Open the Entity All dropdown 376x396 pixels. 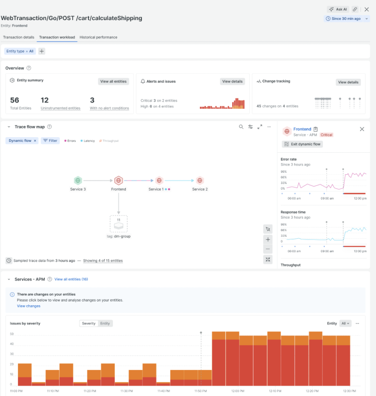click(346, 323)
